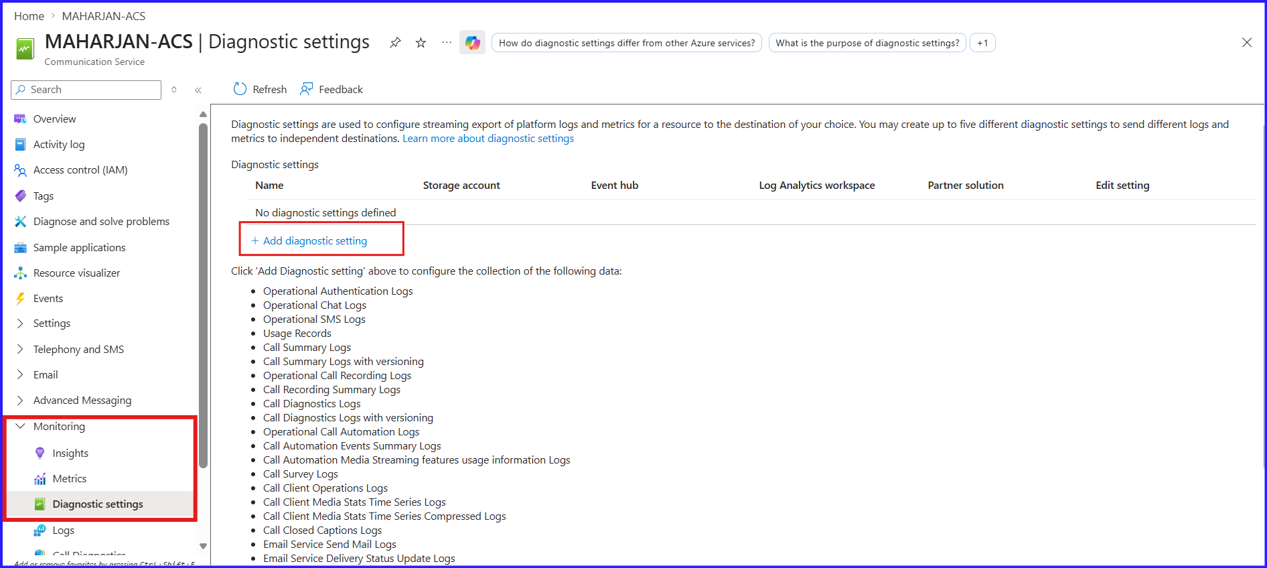The width and height of the screenshot is (1267, 568).
Task: Click the Storage account column header
Action: tap(461, 185)
